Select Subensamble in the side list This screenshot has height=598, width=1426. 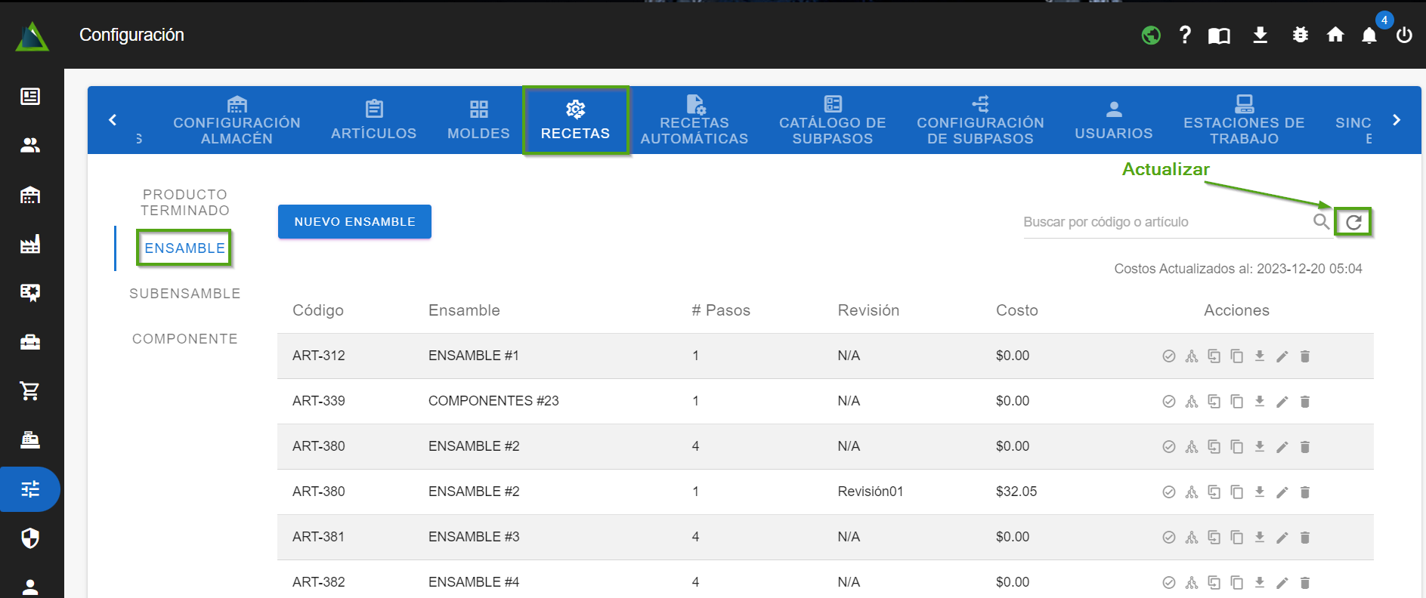click(184, 294)
